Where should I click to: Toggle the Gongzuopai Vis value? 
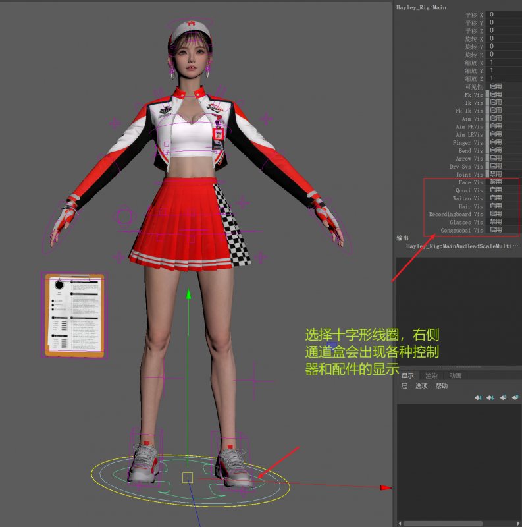click(504, 230)
